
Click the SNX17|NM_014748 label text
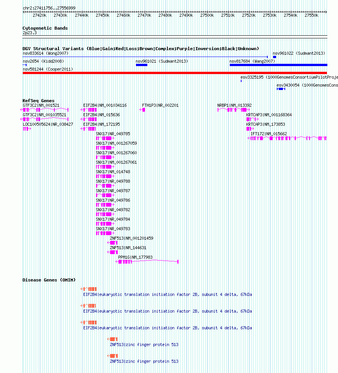[x=113, y=172]
